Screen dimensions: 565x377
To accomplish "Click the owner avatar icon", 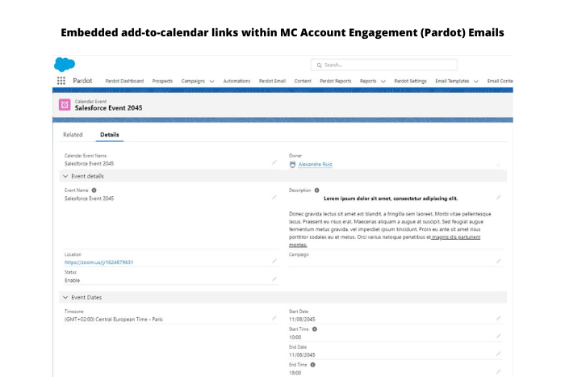I will 292,165.
